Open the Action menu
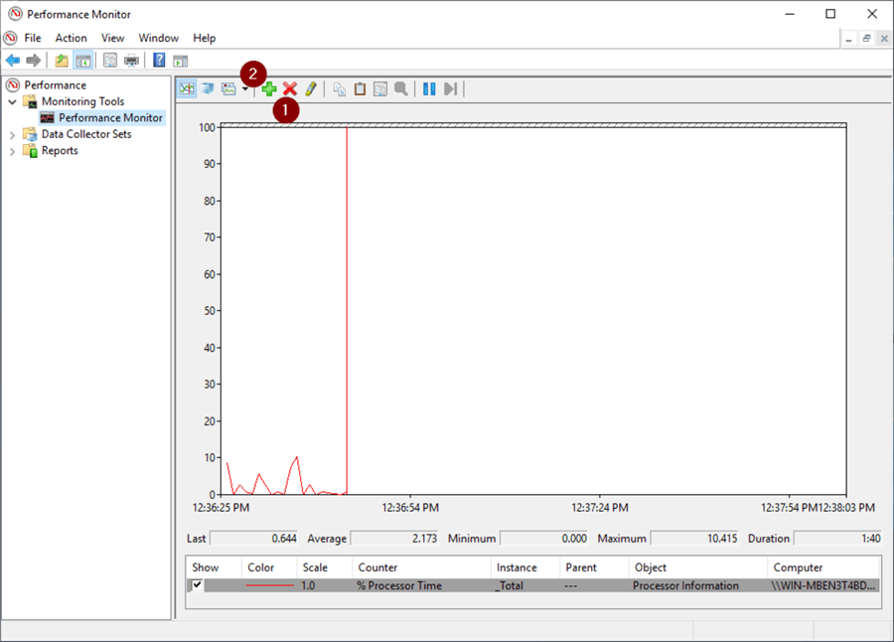This screenshot has width=894, height=642. coord(71,38)
